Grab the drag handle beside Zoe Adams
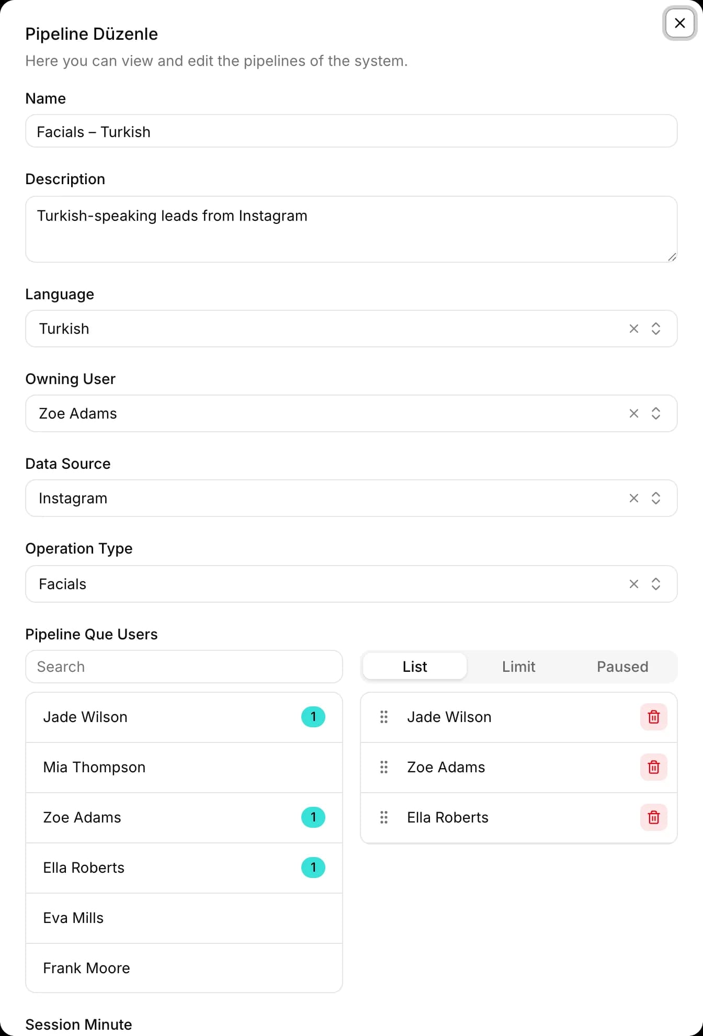The height and width of the screenshot is (1036, 703). [384, 767]
